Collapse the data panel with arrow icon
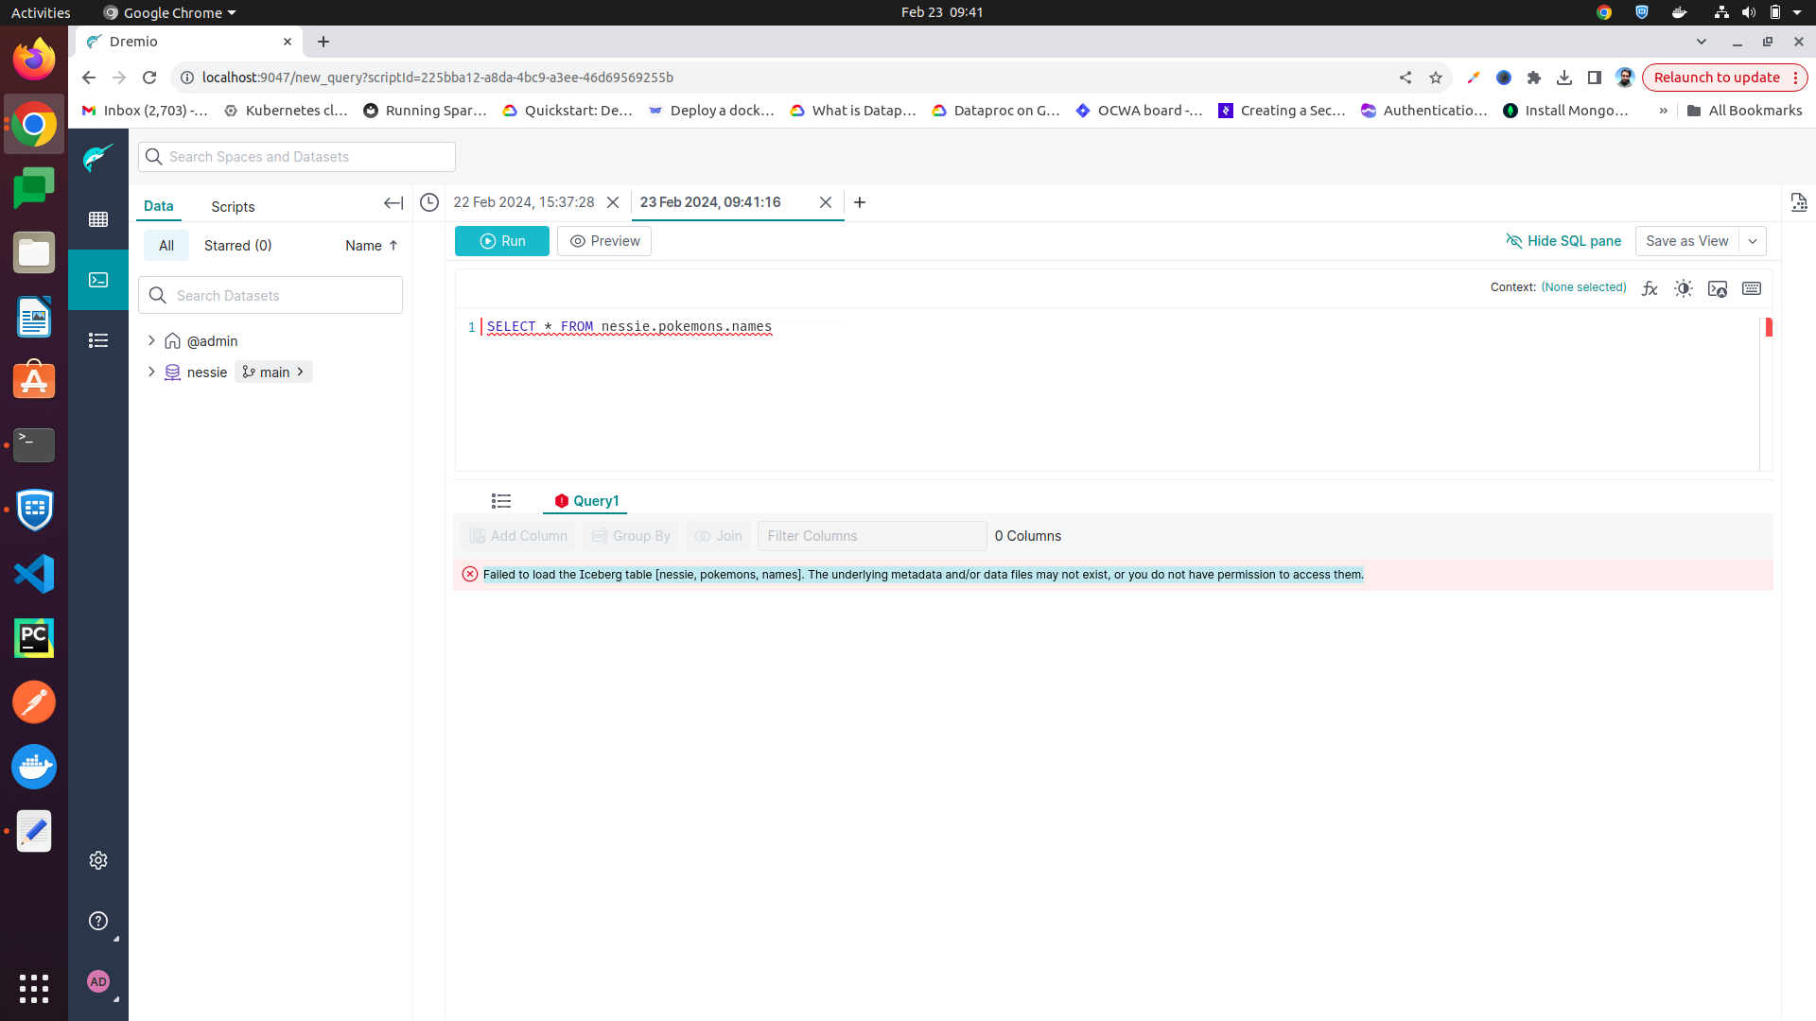This screenshot has width=1816, height=1021. click(393, 203)
